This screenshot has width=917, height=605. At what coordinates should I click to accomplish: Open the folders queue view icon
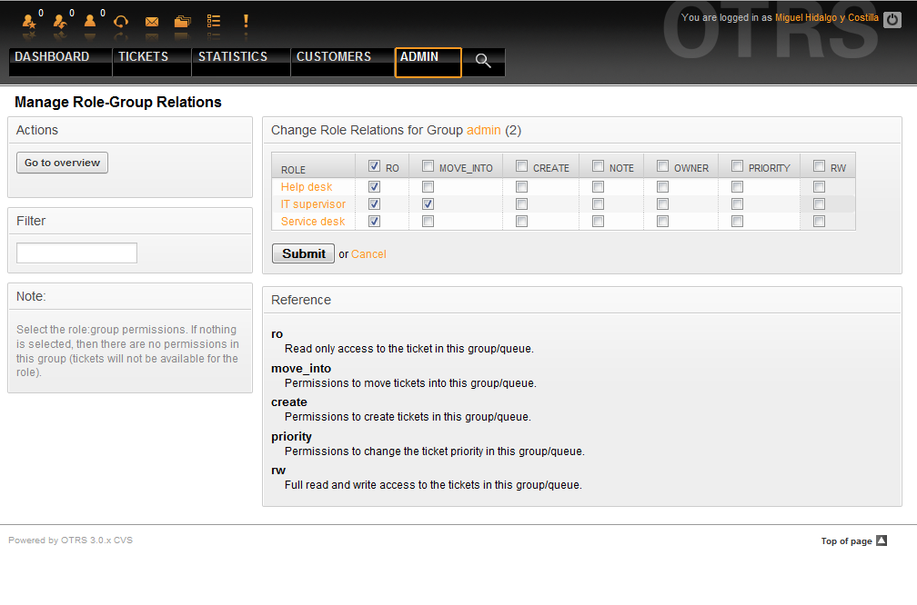183,21
